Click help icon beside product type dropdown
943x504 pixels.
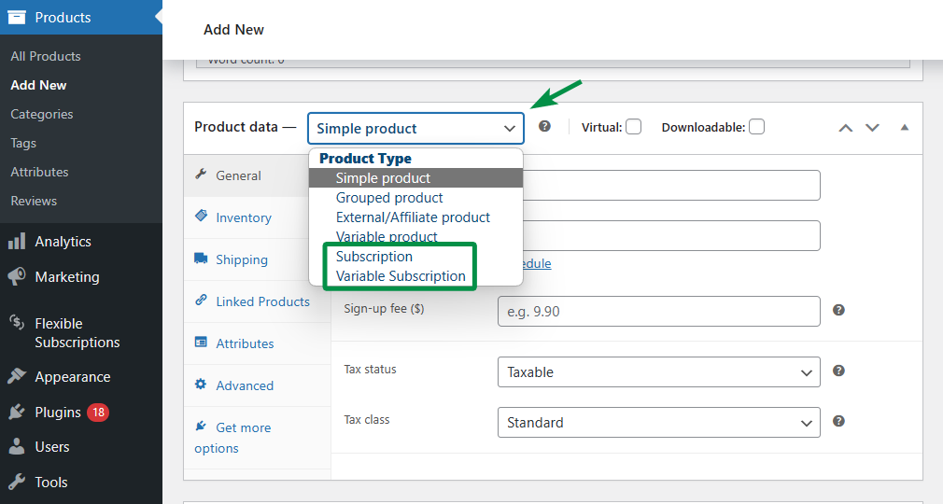pos(544,127)
